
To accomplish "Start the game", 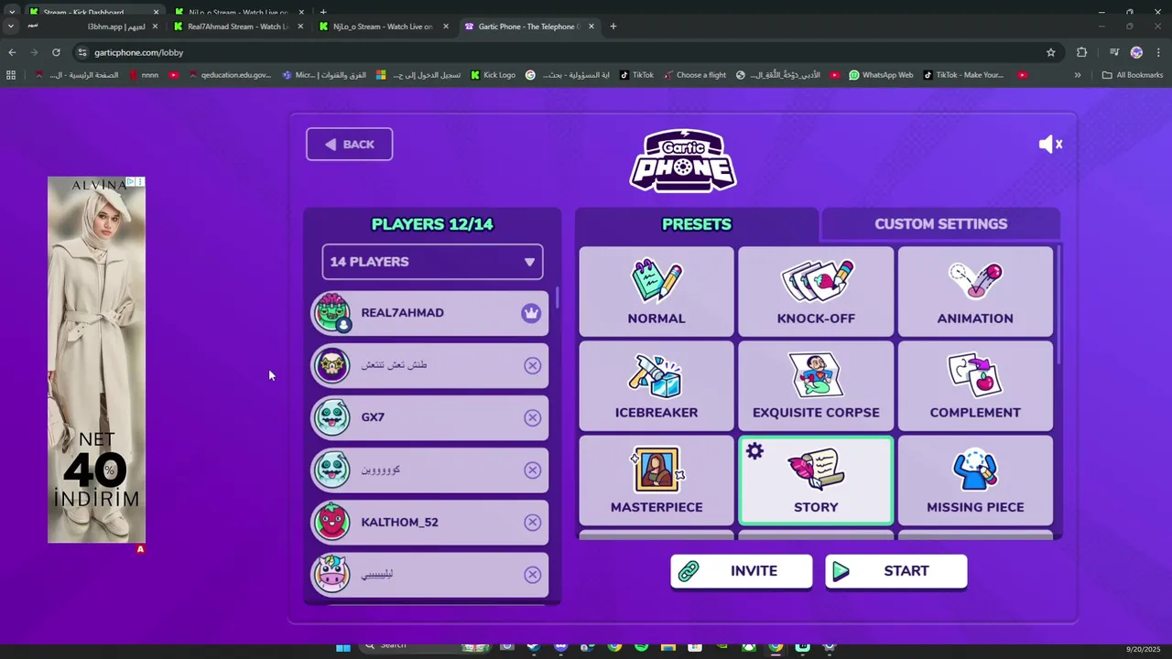I will click(895, 570).
